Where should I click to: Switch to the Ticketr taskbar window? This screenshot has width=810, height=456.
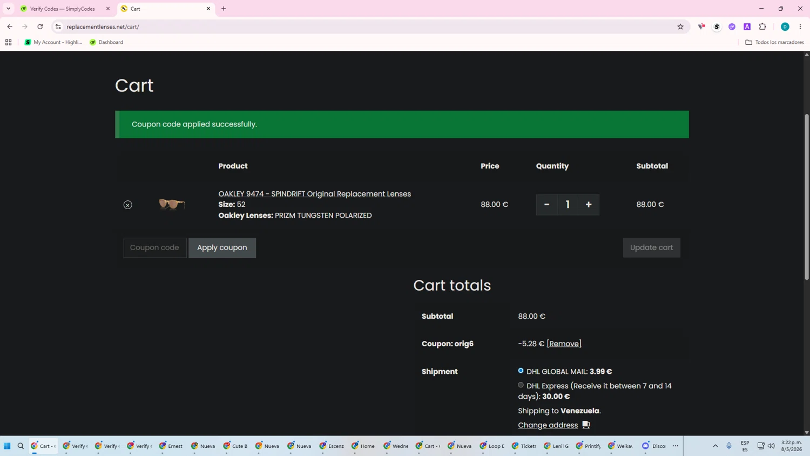[x=524, y=446]
